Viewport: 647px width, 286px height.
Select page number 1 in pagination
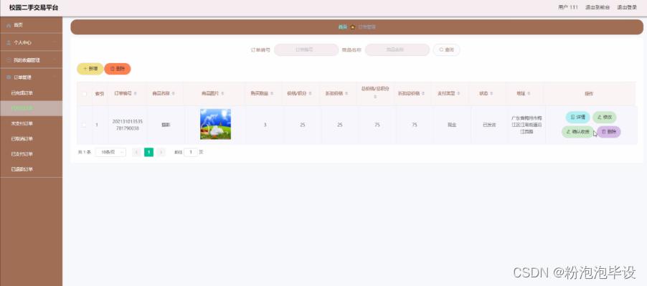coord(148,152)
